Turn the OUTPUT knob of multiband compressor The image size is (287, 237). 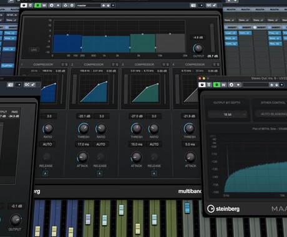[198, 49]
